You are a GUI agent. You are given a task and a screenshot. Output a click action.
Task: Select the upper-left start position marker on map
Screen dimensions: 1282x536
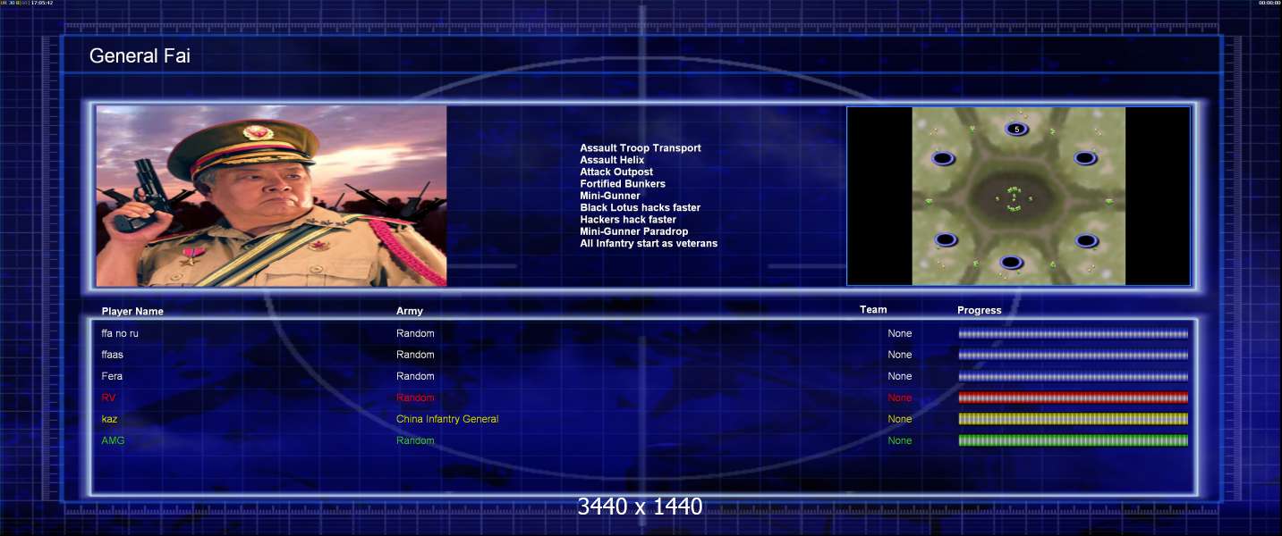(x=942, y=158)
